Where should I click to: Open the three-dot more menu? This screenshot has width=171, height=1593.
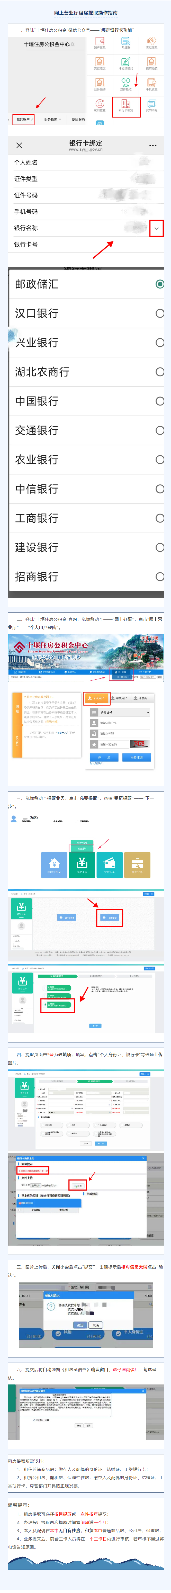152,146
